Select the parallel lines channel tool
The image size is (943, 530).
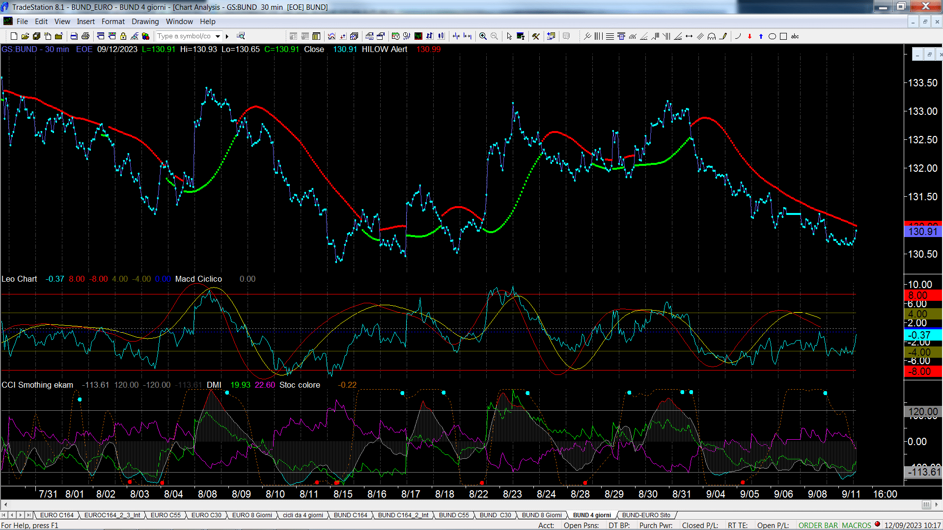(x=700, y=36)
